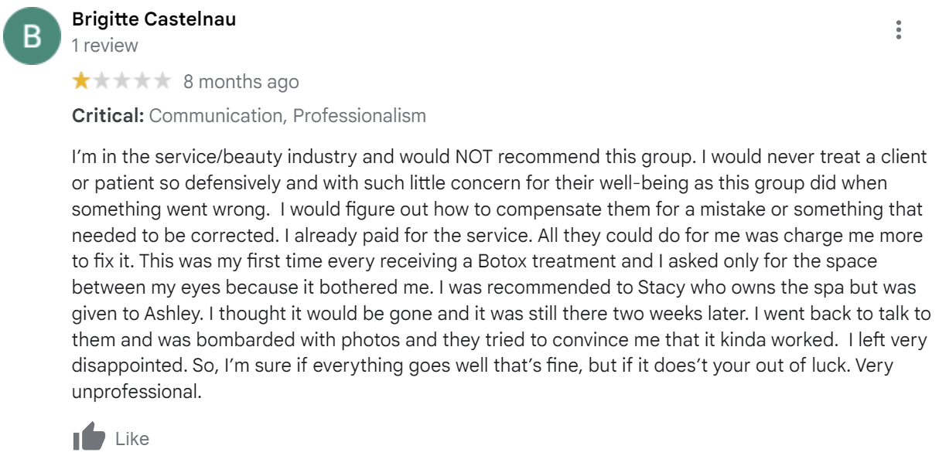Image resolution: width=939 pixels, height=466 pixels.
Task: Click the "1 review" count text
Action: (x=104, y=46)
